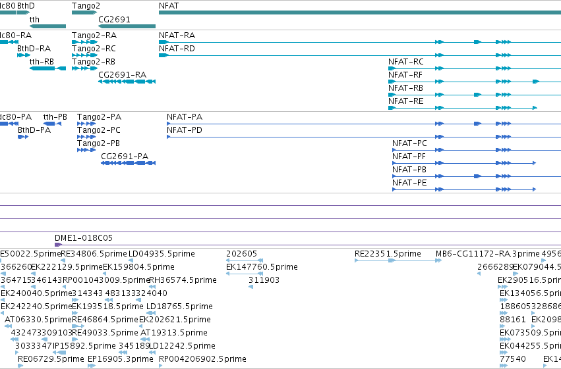Select the LD04935.5prime EST label
Image resolution: width=561 pixels, height=369 pixels.
[162, 254]
